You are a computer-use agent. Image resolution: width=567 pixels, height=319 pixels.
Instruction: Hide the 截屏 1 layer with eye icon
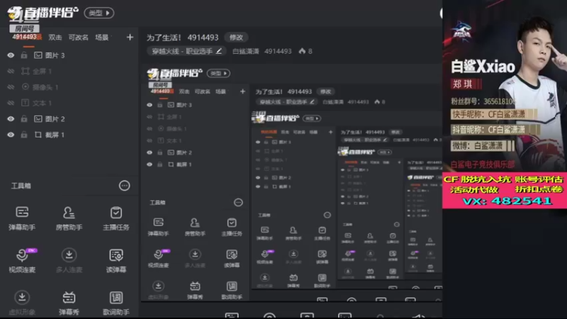coord(11,135)
